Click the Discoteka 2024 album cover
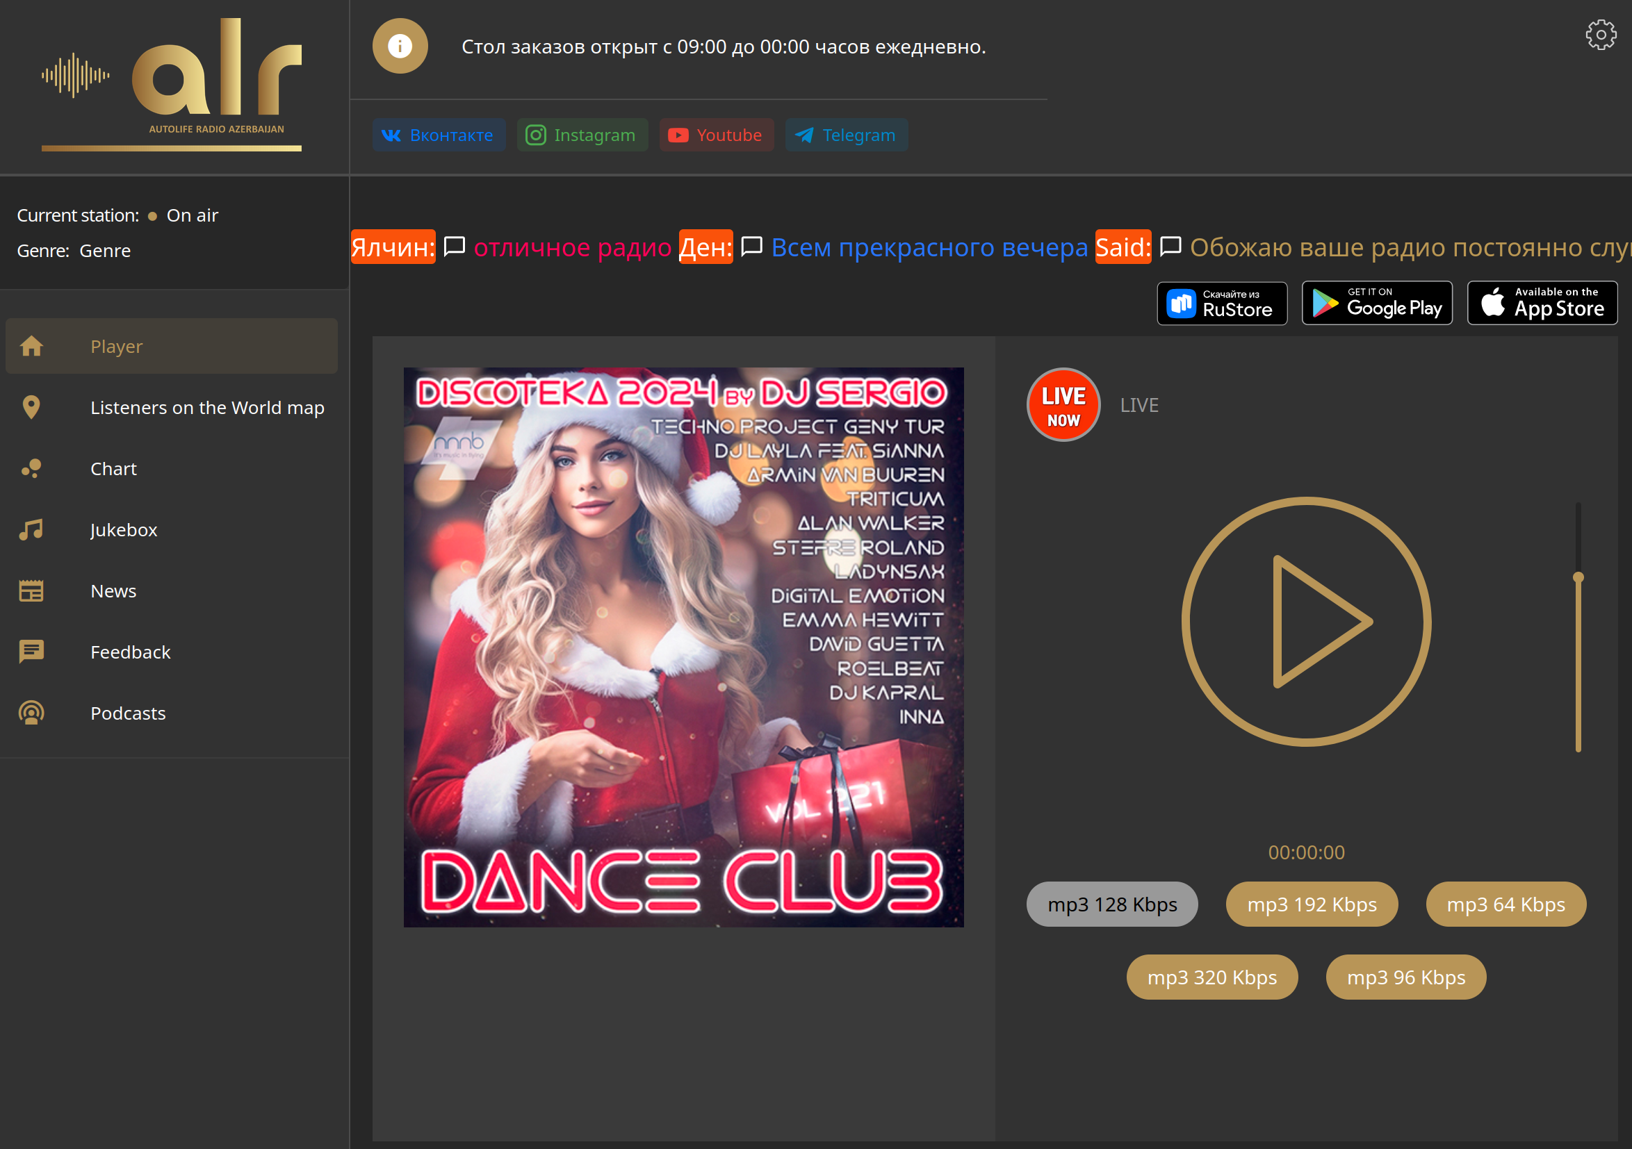 point(683,647)
